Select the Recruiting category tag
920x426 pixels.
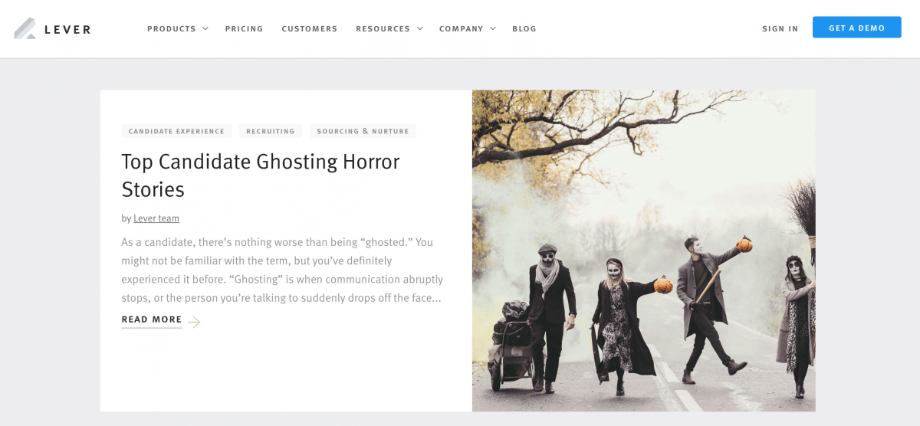click(x=271, y=131)
